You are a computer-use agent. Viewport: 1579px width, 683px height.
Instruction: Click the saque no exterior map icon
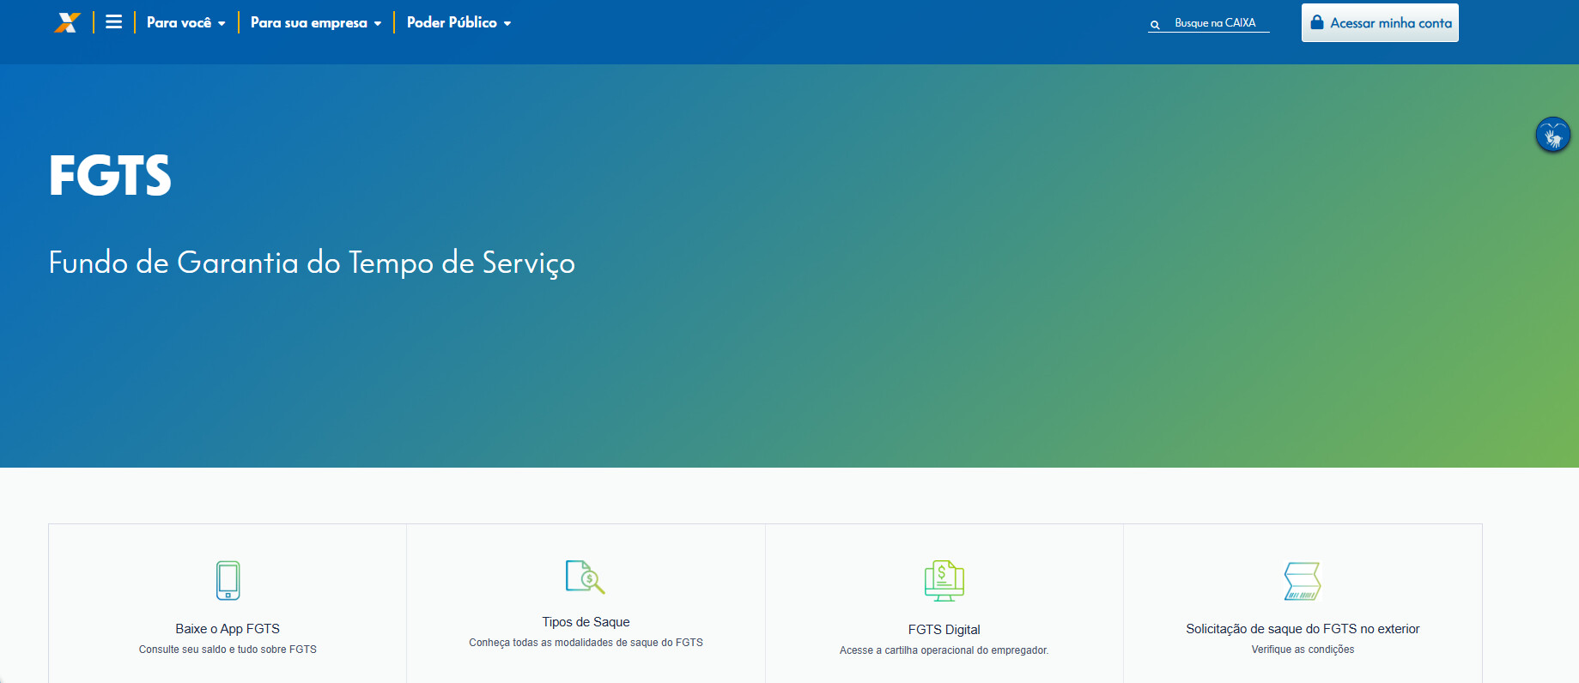click(x=1302, y=581)
